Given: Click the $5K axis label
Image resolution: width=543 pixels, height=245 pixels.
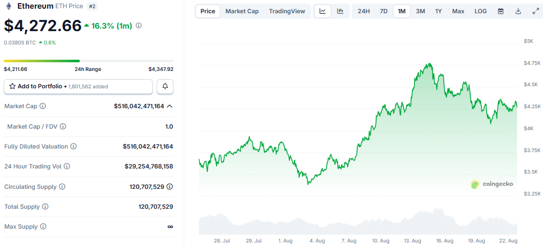Looking at the screenshot, I should (x=529, y=41).
